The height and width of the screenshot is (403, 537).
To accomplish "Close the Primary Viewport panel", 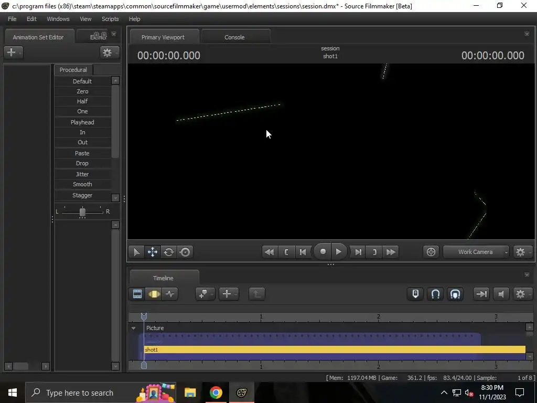I will [527, 34].
